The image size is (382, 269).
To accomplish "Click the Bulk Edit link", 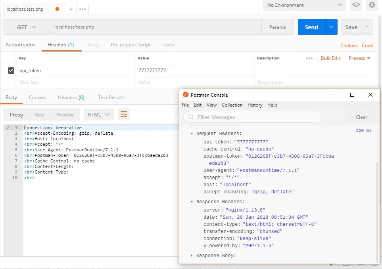I will (330, 58).
